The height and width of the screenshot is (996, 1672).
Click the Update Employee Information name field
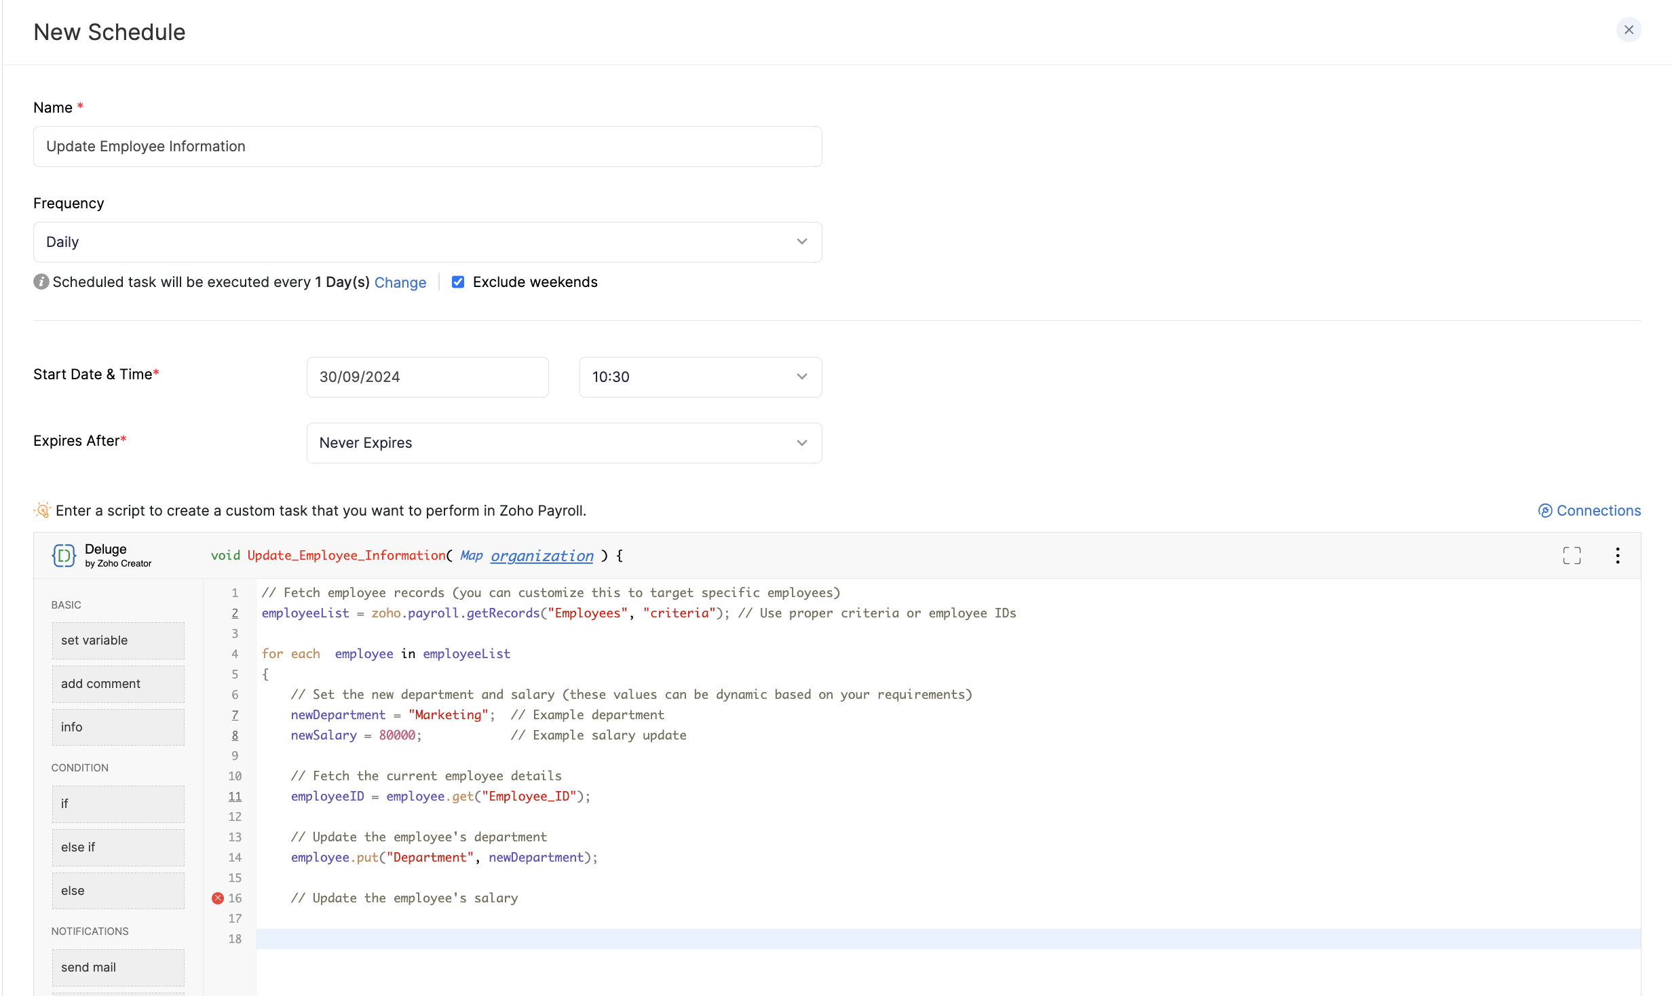point(427,146)
